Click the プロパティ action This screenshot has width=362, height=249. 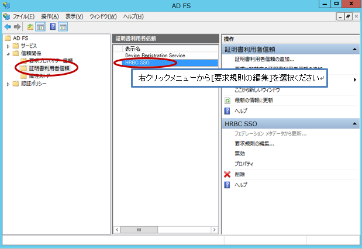coord(244,164)
